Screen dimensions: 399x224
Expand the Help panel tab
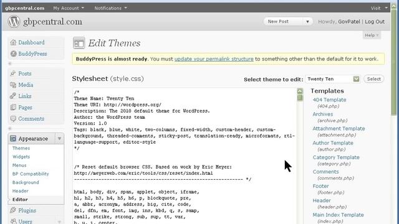point(372,35)
